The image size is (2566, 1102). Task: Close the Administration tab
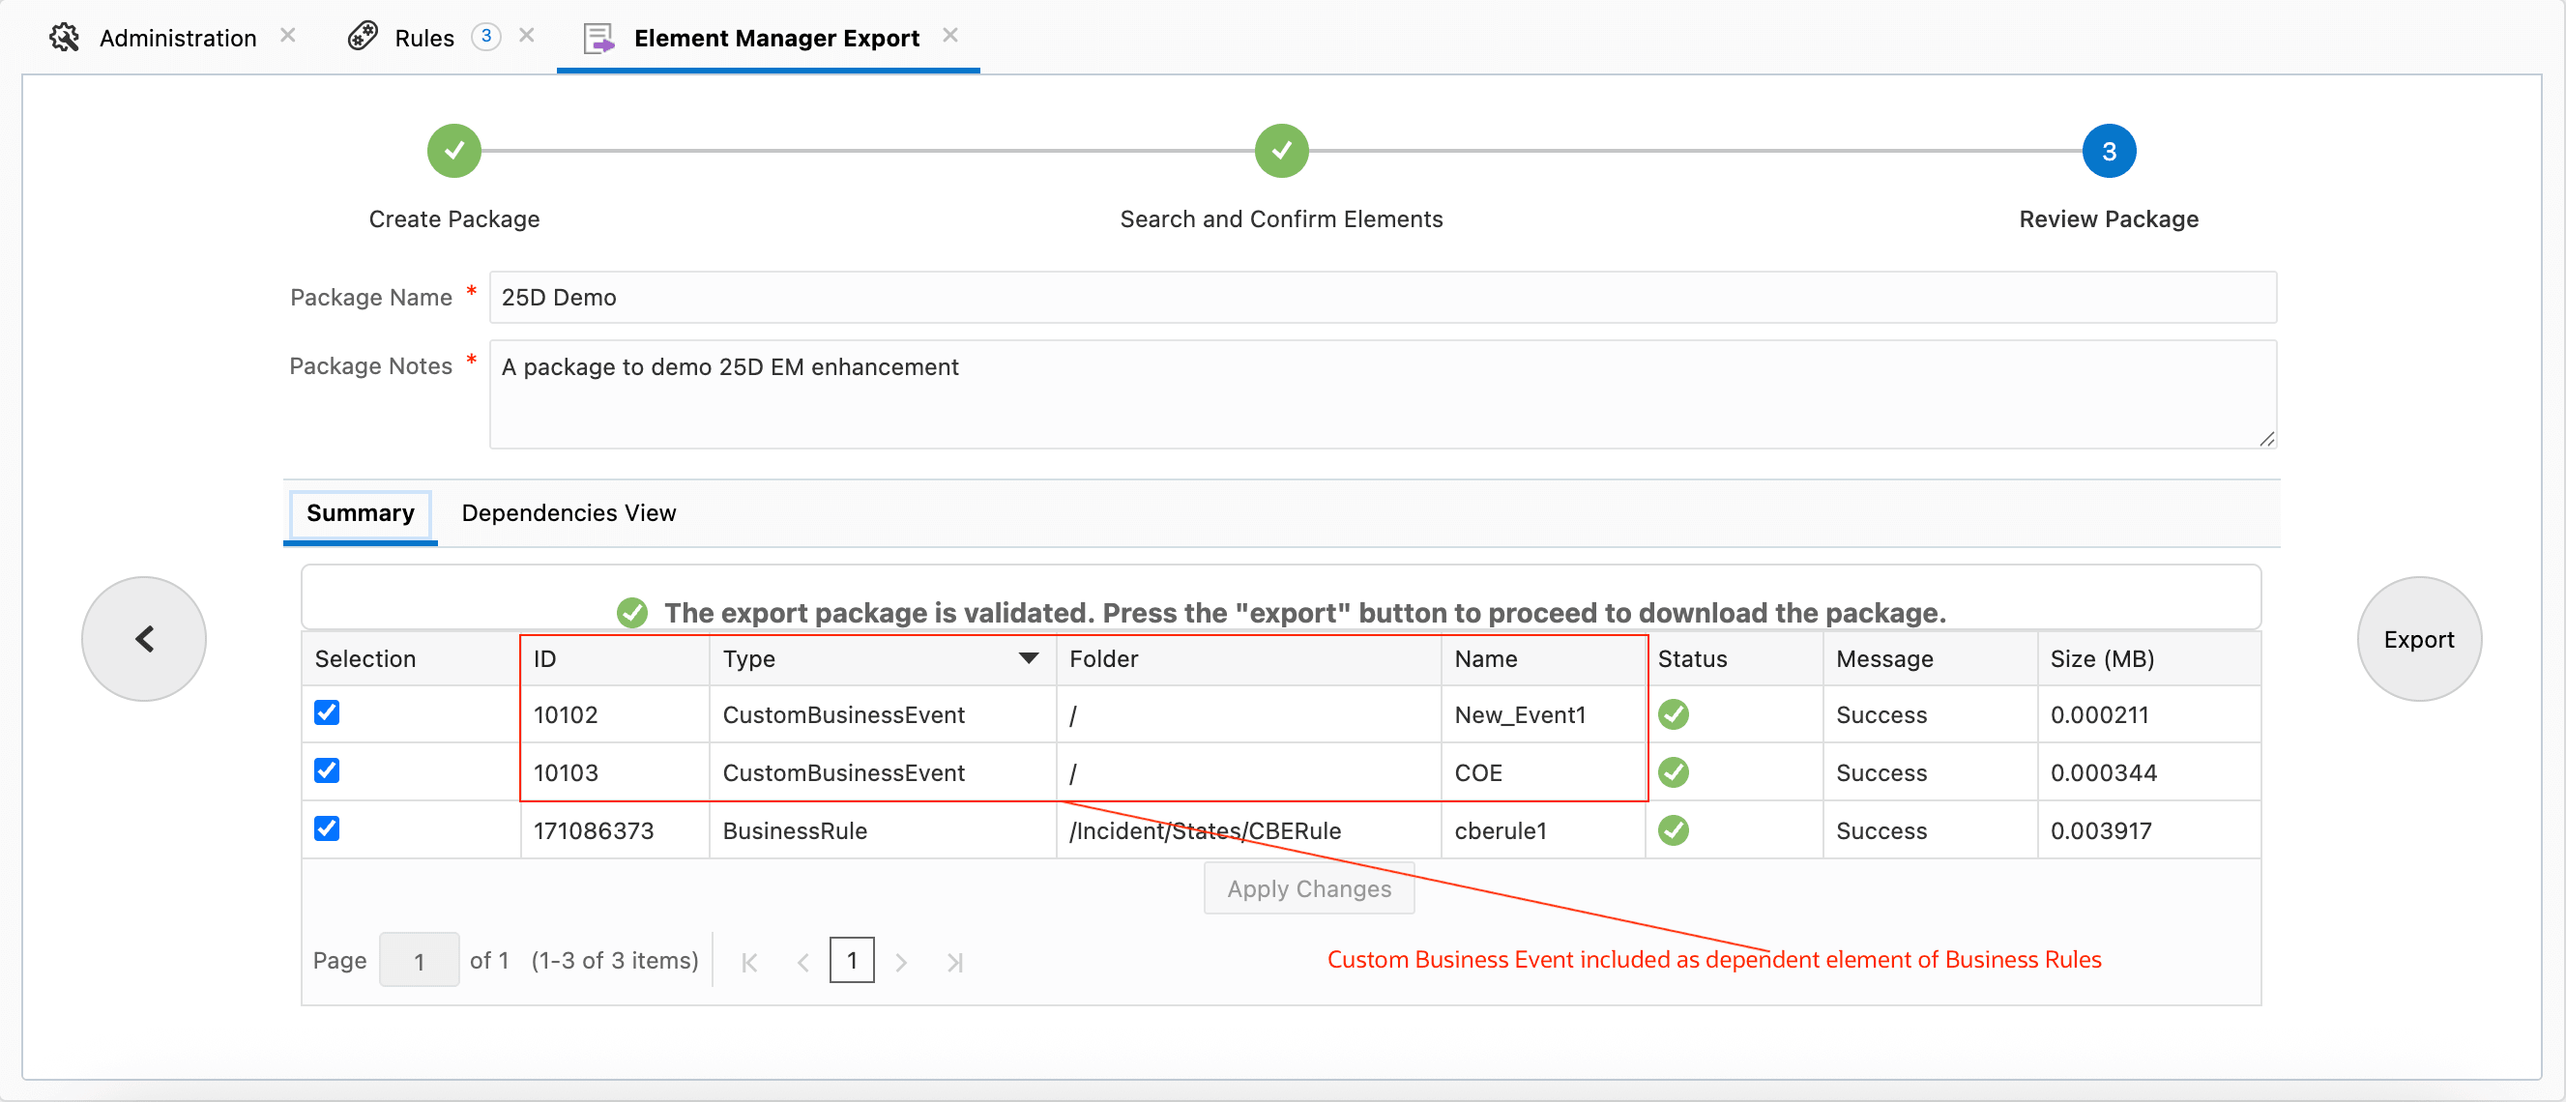[x=288, y=36]
